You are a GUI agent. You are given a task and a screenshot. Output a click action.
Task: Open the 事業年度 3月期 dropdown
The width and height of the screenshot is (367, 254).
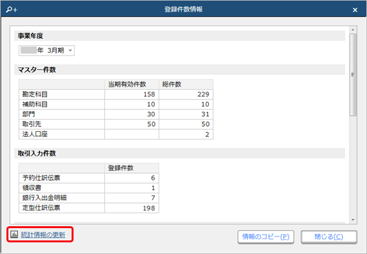46,50
